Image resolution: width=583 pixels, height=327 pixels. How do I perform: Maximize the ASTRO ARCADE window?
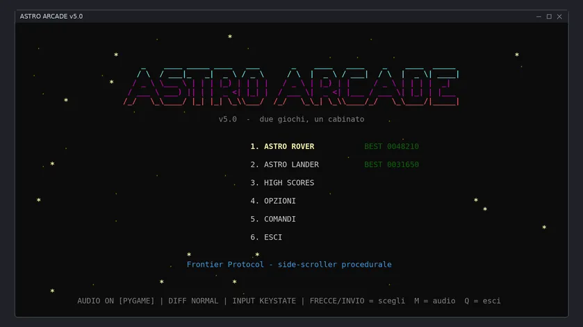pyautogui.click(x=549, y=17)
